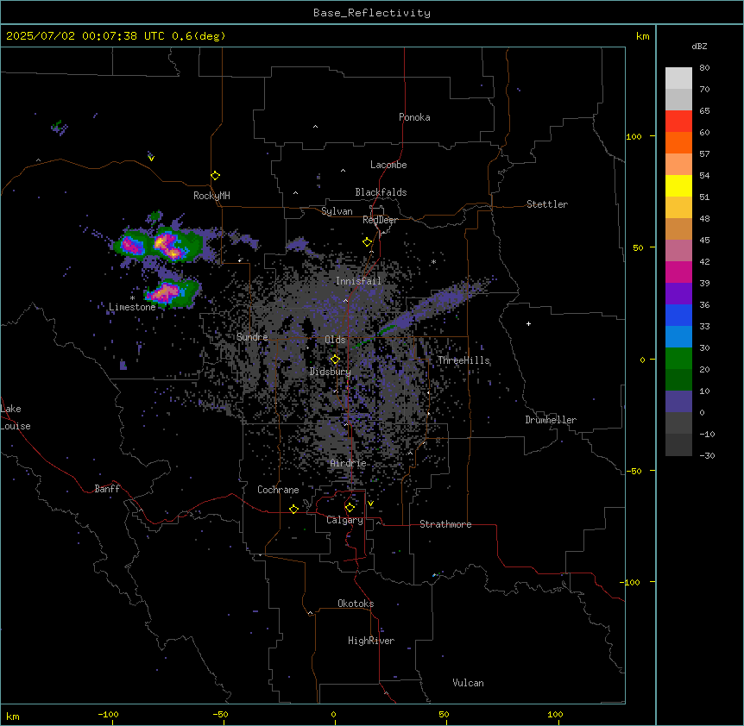This screenshot has height=726, width=744.
Task: Click the Innisfail town label
Action: [x=358, y=281]
